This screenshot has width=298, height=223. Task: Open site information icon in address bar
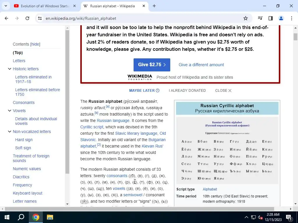pos(40,18)
